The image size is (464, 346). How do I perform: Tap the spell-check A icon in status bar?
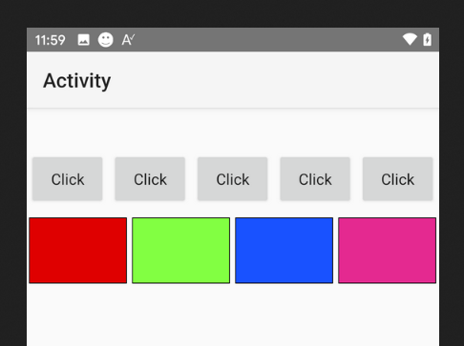coord(128,40)
